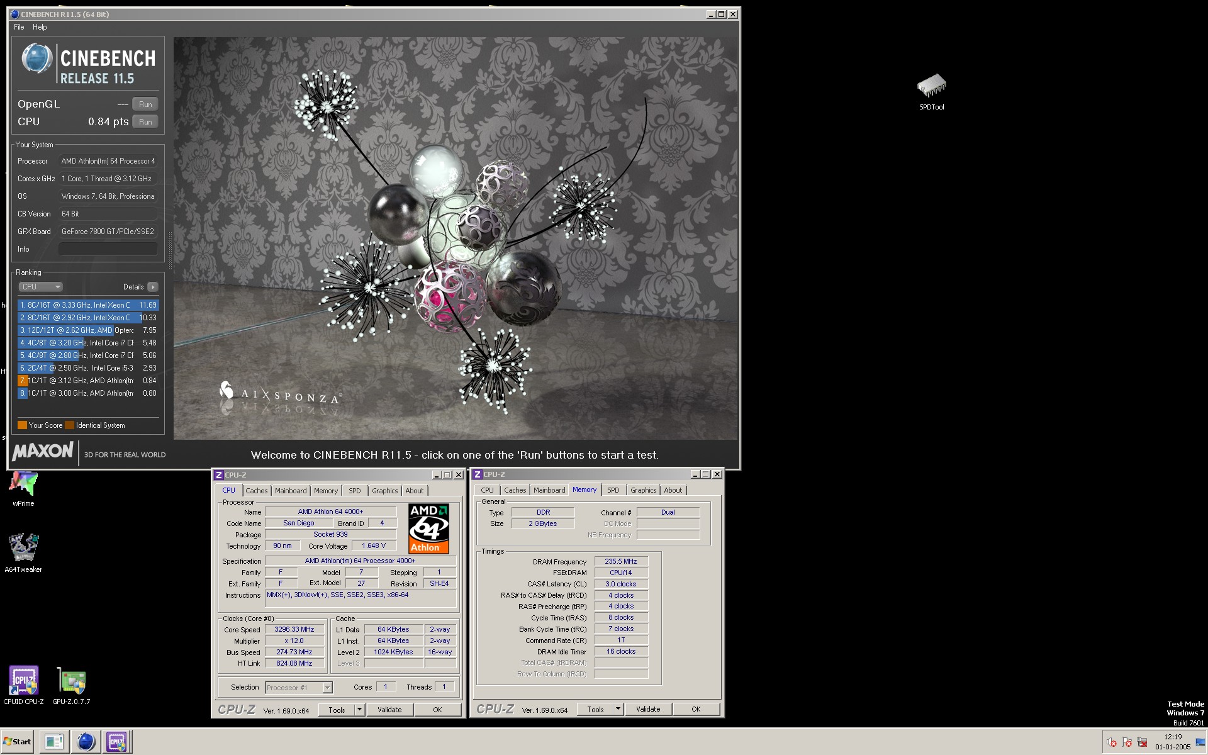
Task: Switch to Memory tab in left CPU-Z window
Action: (326, 491)
